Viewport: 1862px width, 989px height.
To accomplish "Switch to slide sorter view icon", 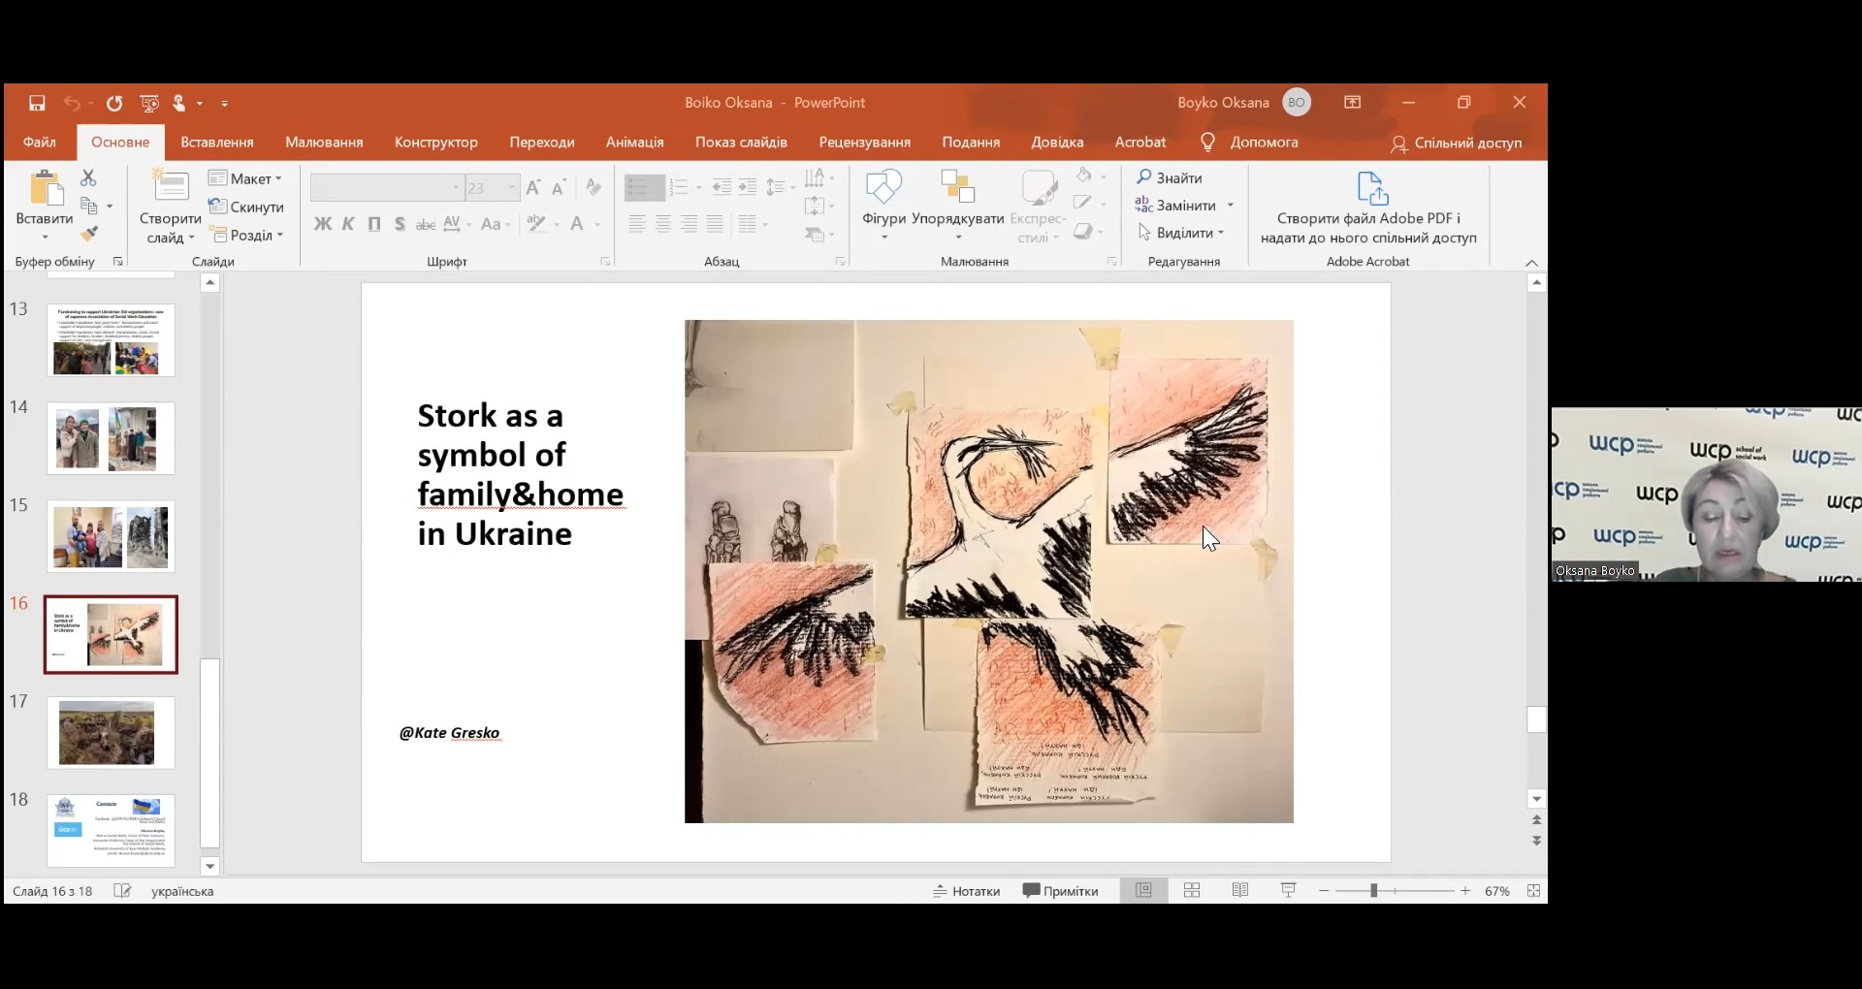I will [1192, 890].
